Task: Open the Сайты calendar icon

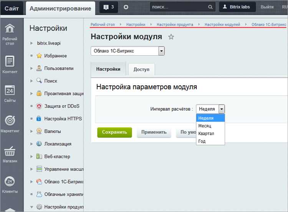Action: 10,90
